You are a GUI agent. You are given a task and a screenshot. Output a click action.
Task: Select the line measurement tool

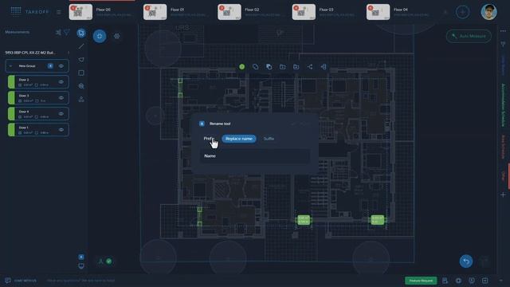coord(81,46)
